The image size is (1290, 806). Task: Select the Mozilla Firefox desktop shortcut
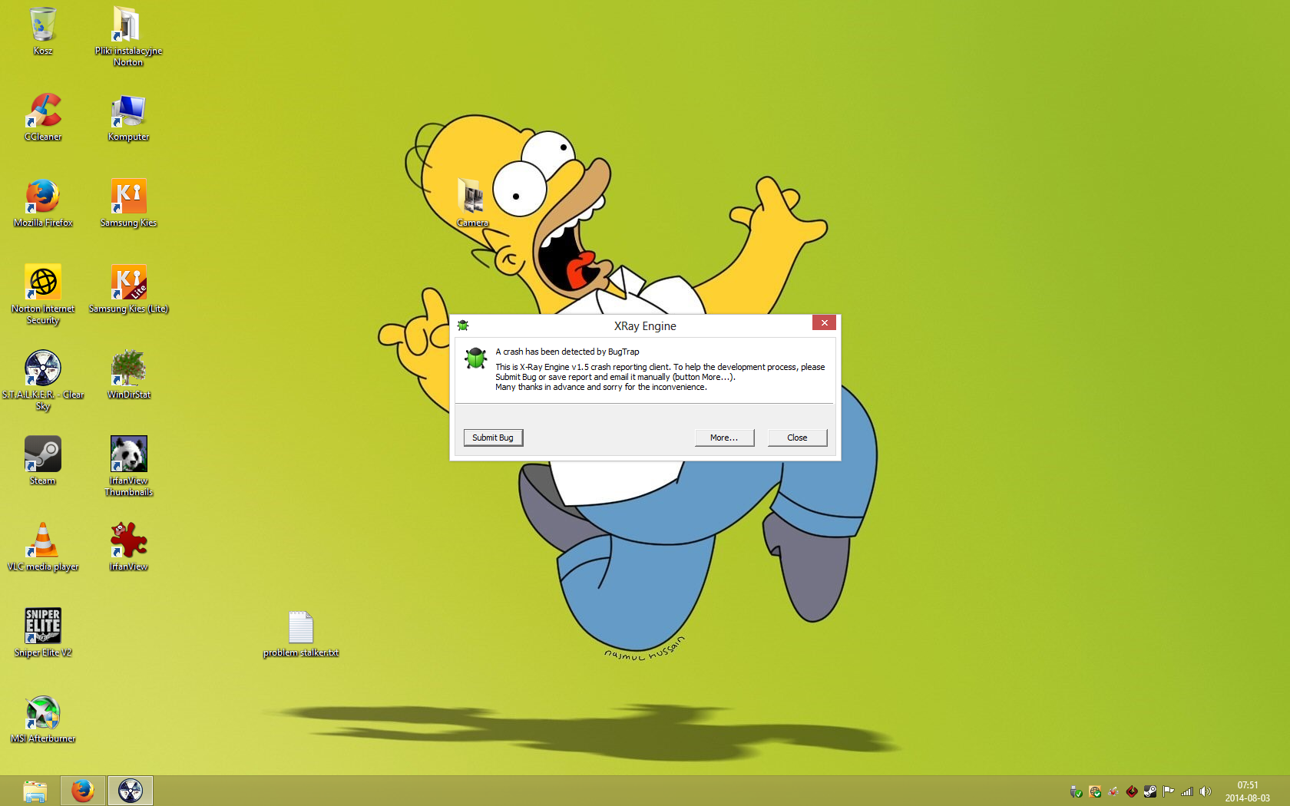click(43, 203)
